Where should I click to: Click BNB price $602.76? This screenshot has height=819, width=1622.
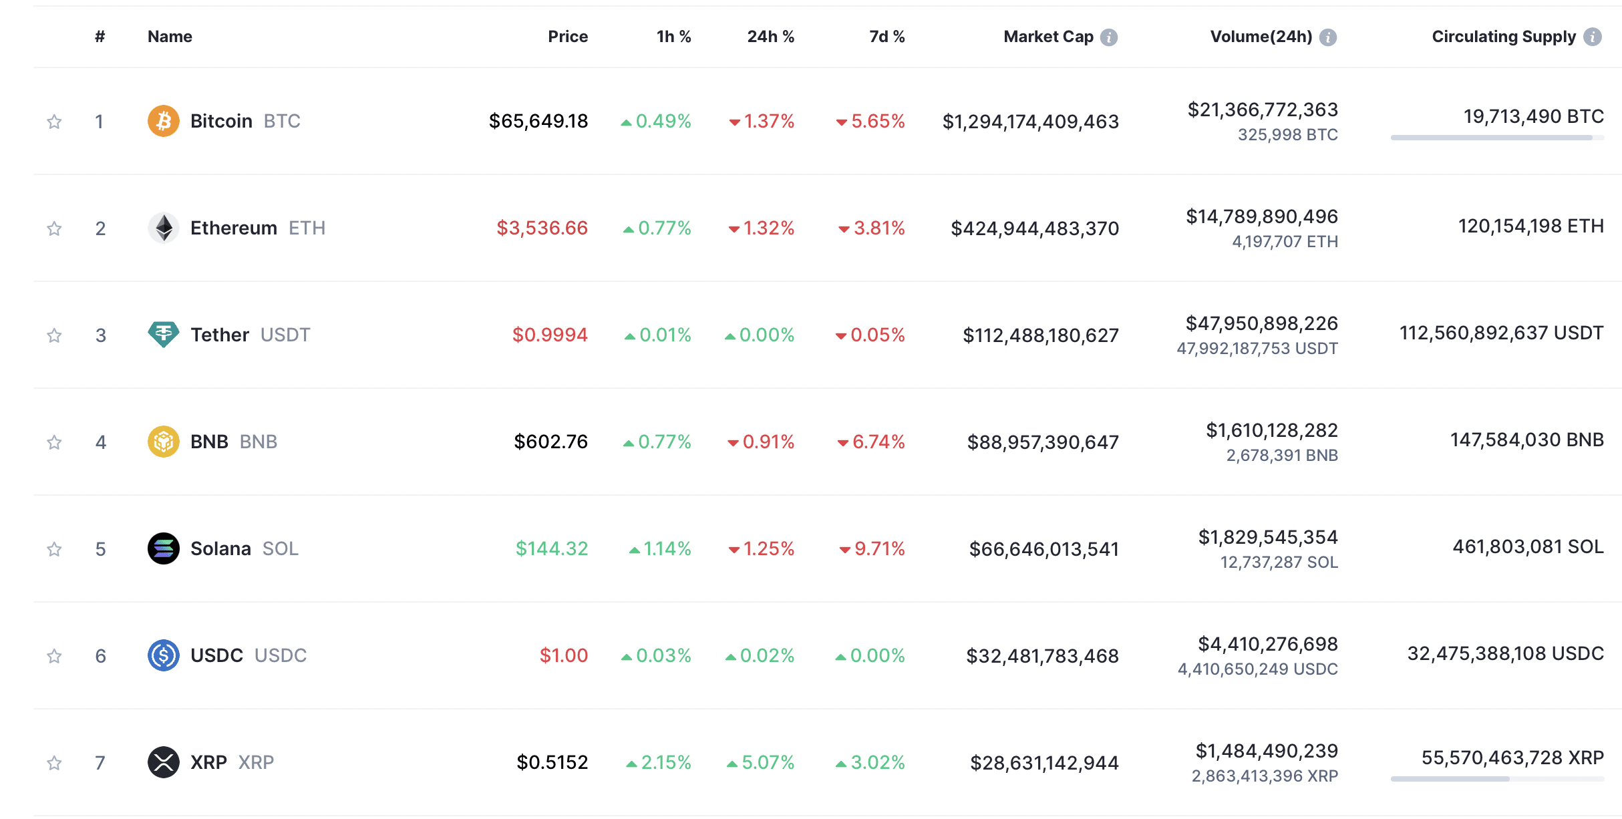pos(550,442)
